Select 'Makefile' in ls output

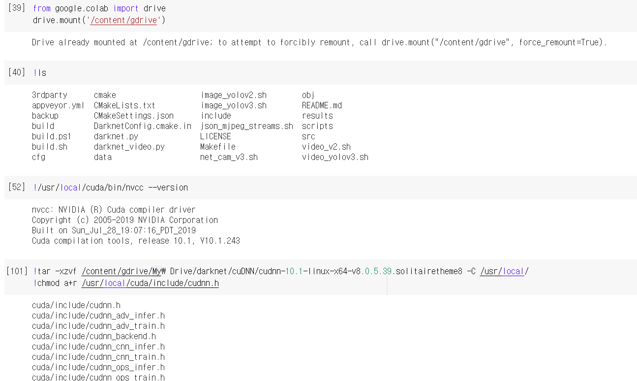pyautogui.click(x=218, y=147)
